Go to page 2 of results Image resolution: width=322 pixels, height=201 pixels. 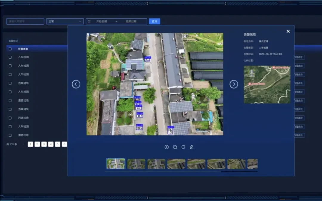[x=37, y=144]
